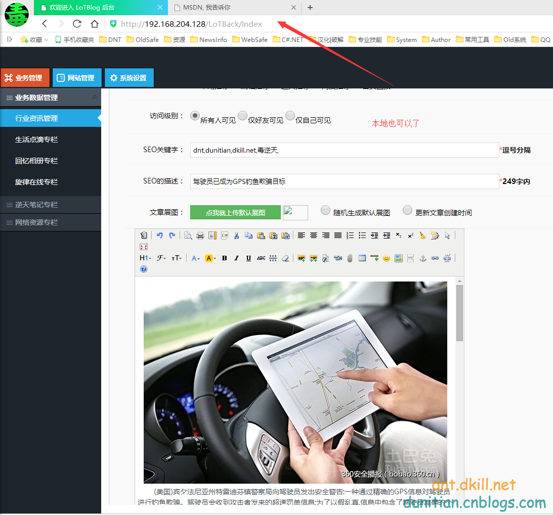
Task: Insert a smiley emoticon
Action: [x=387, y=258]
